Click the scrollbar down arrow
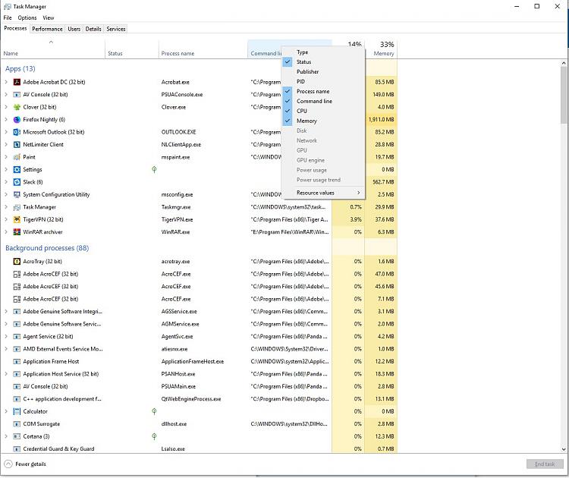The height and width of the screenshot is (478, 569). (x=564, y=449)
